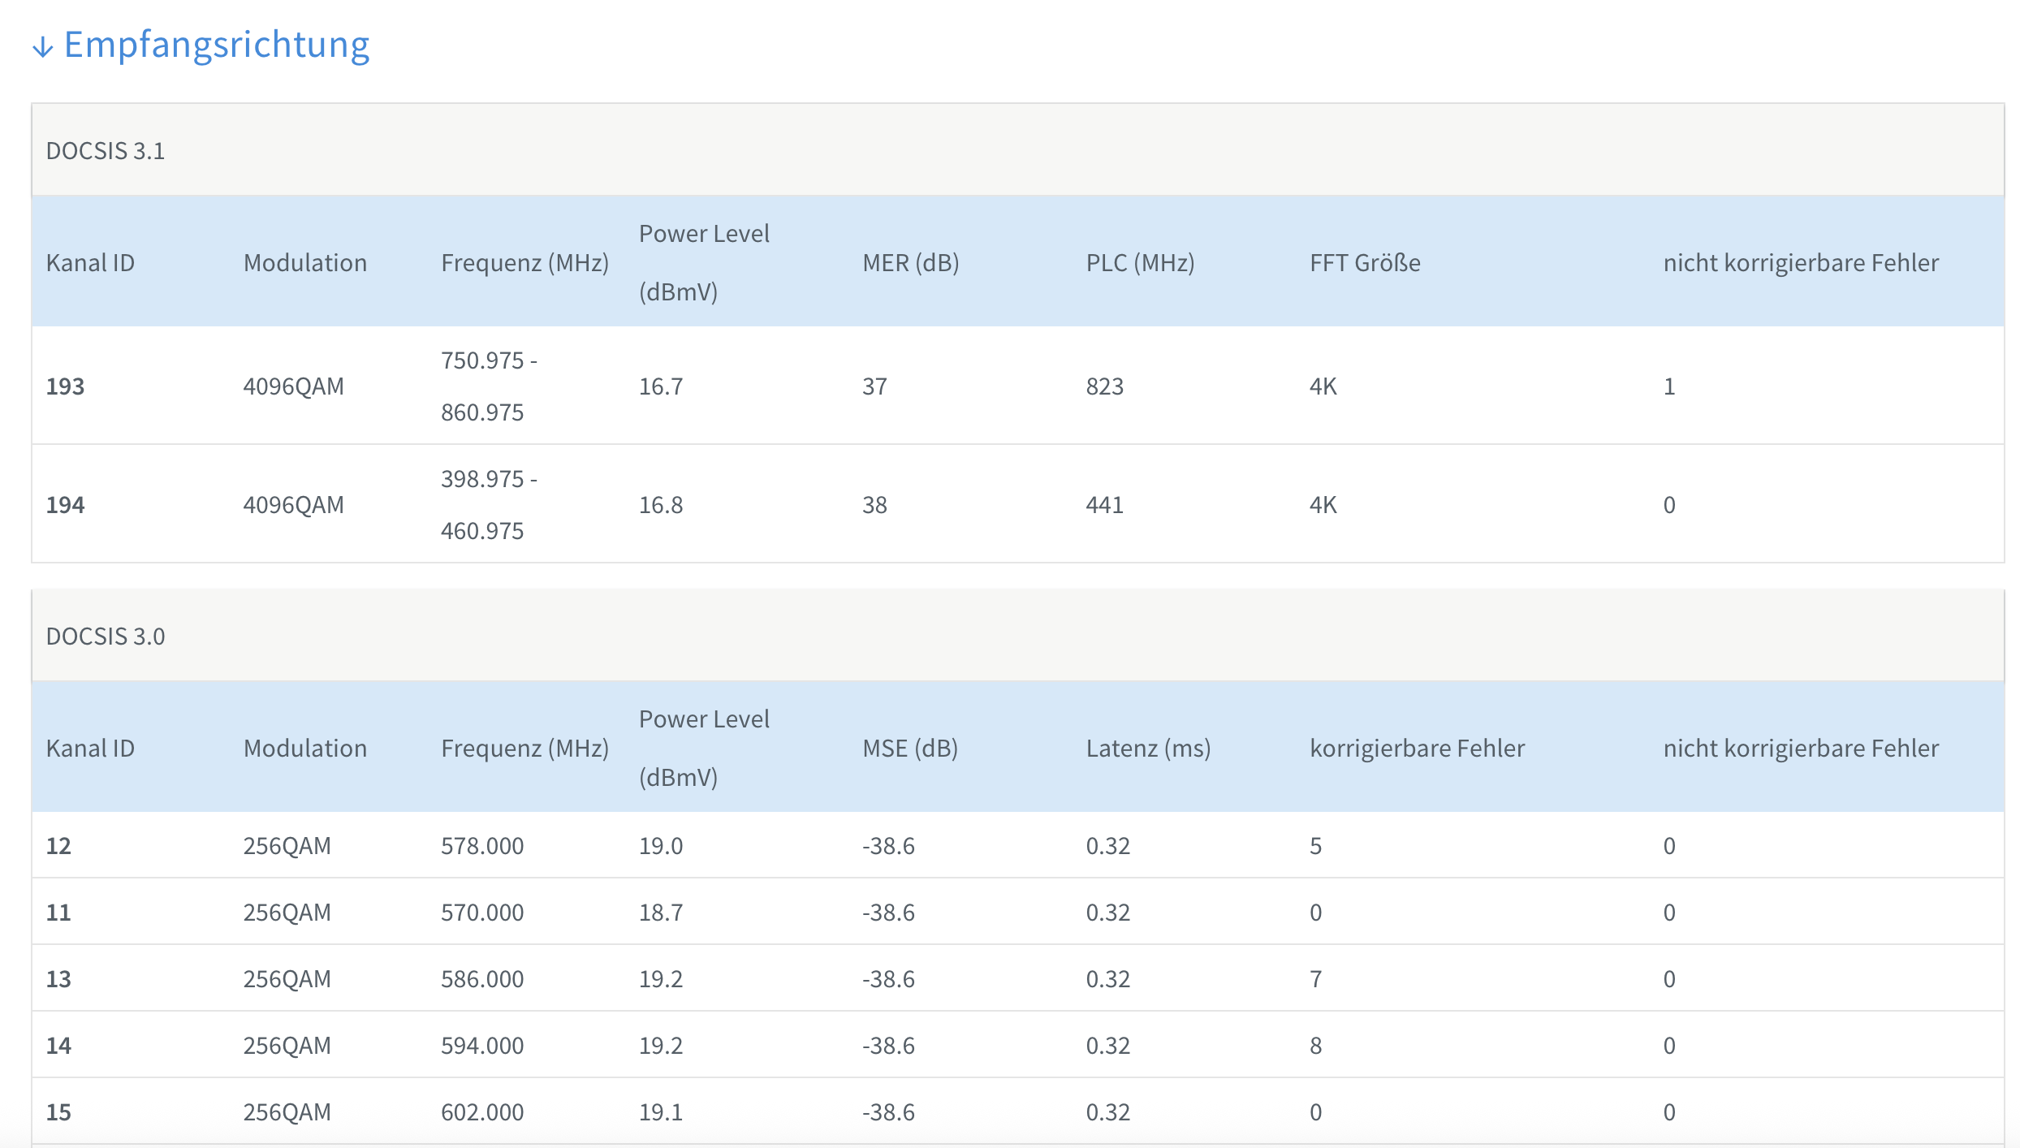
Task: Click the FFT Größe column header
Action: pos(1365,263)
